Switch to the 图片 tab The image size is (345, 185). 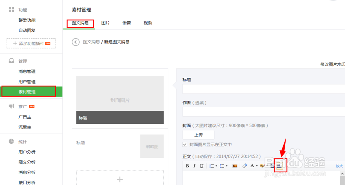pyautogui.click(x=106, y=23)
